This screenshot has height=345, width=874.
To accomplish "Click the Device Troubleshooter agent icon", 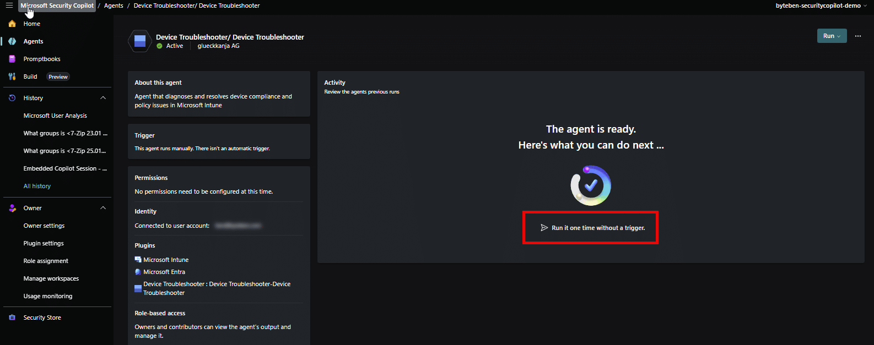I will click(140, 41).
